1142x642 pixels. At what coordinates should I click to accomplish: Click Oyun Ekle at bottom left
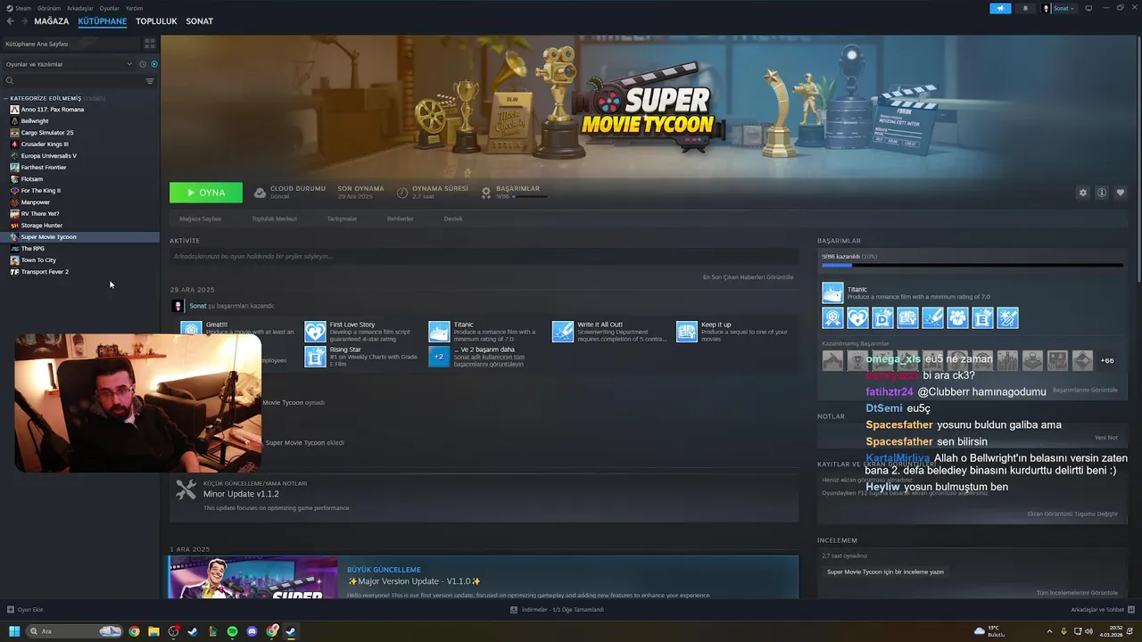click(x=25, y=610)
